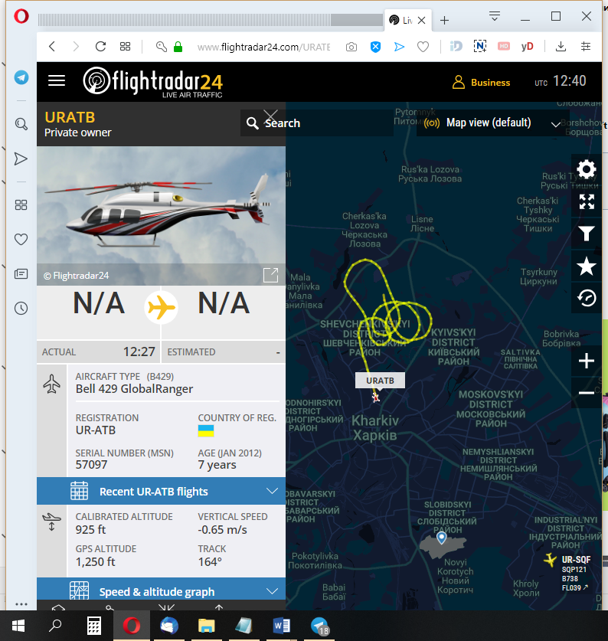Screen dimensions: 608x641
Task: Open helicopter photo in external view
Action: point(270,275)
